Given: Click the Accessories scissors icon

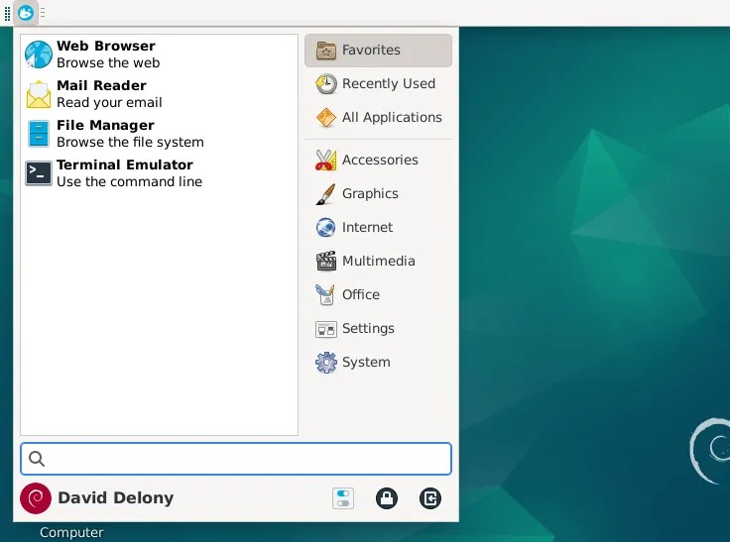Looking at the screenshot, I should (x=326, y=161).
